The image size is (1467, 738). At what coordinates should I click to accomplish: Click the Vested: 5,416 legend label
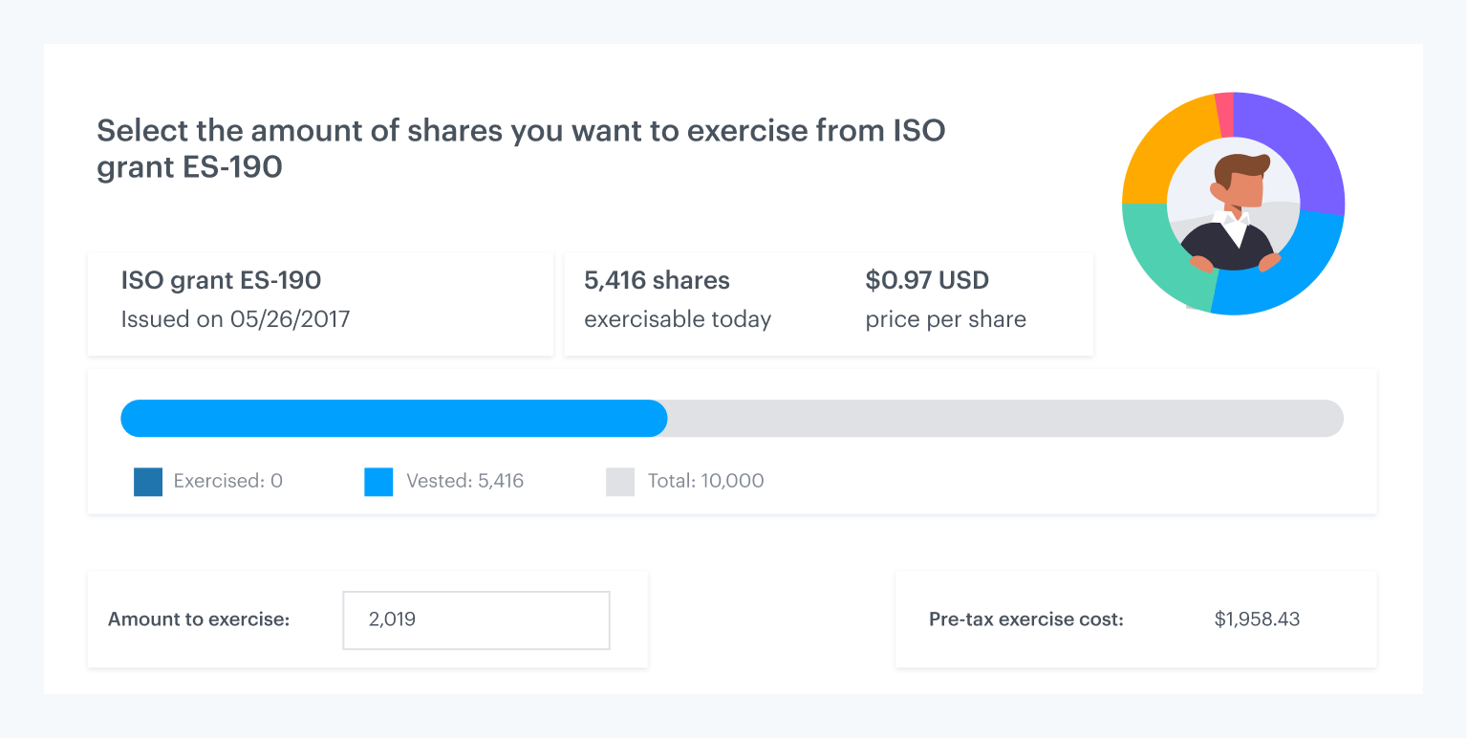[464, 482]
